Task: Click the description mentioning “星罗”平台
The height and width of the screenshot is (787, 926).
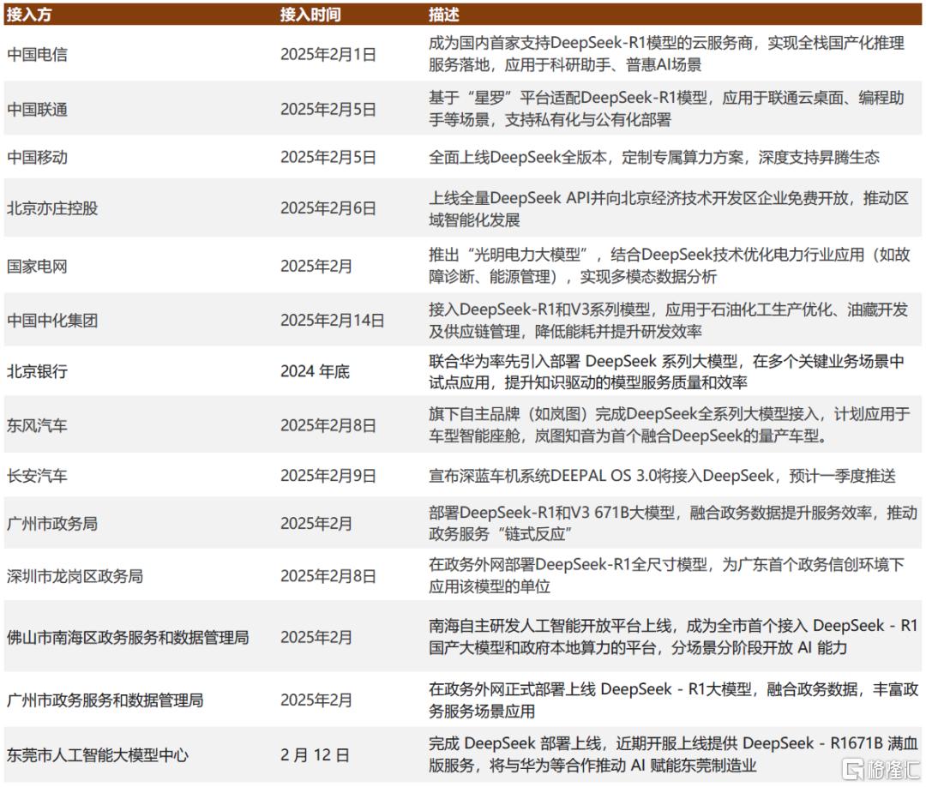Action: click(667, 109)
